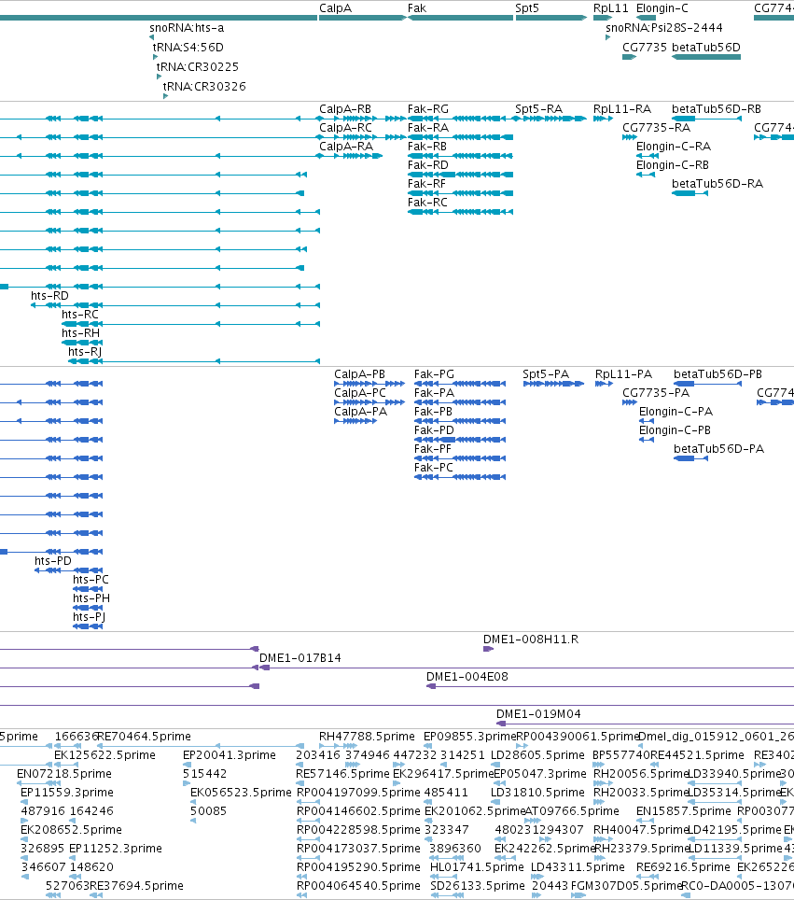
Task: Click the Spt5-PA protein label
Action: point(546,374)
